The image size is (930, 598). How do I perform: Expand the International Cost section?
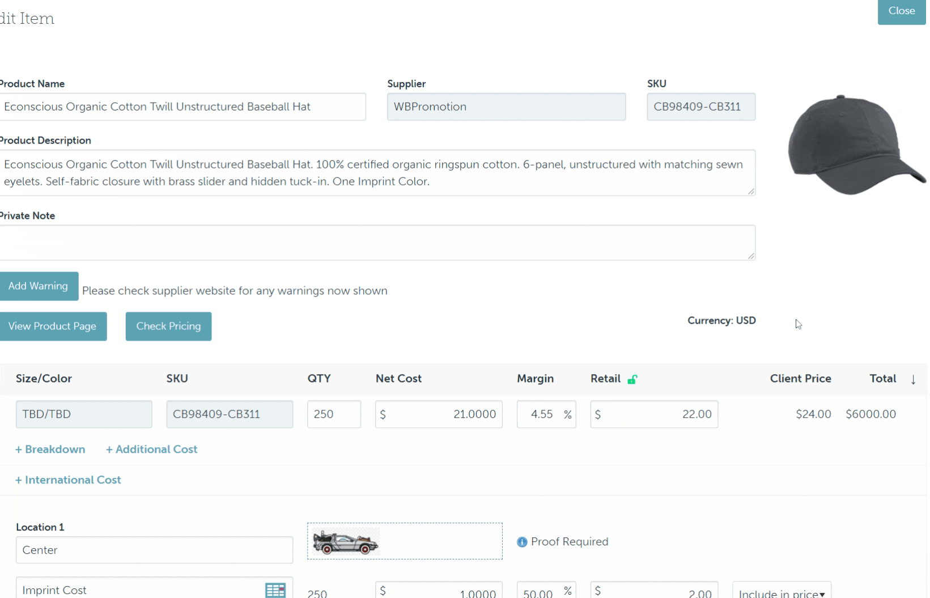click(x=68, y=480)
